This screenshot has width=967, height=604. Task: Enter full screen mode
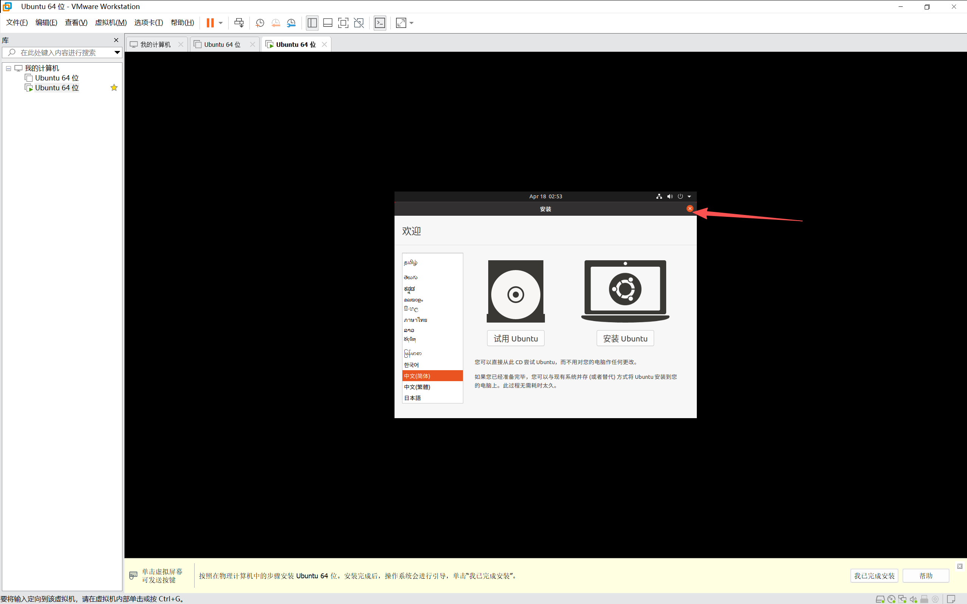(x=343, y=23)
